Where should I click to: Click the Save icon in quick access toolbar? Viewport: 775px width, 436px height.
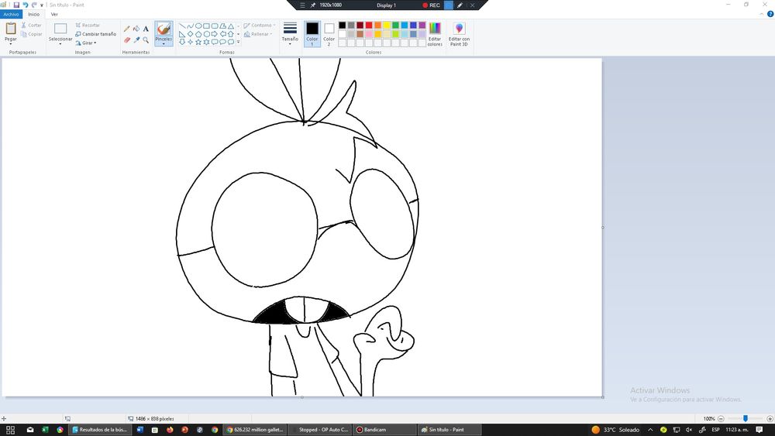tap(16, 5)
